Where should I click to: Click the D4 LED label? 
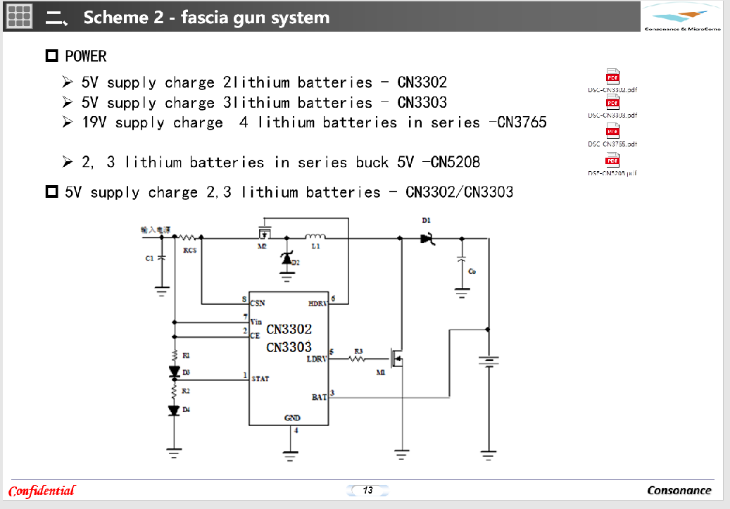pyautogui.click(x=187, y=409)
